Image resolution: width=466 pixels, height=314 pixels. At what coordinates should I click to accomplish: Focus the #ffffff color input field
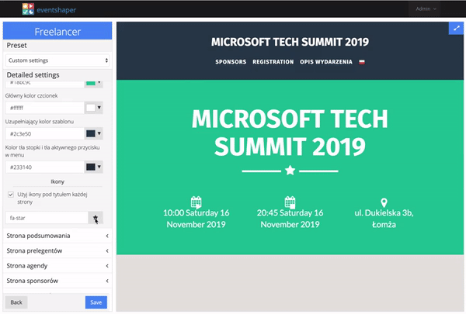pos(45,108)
